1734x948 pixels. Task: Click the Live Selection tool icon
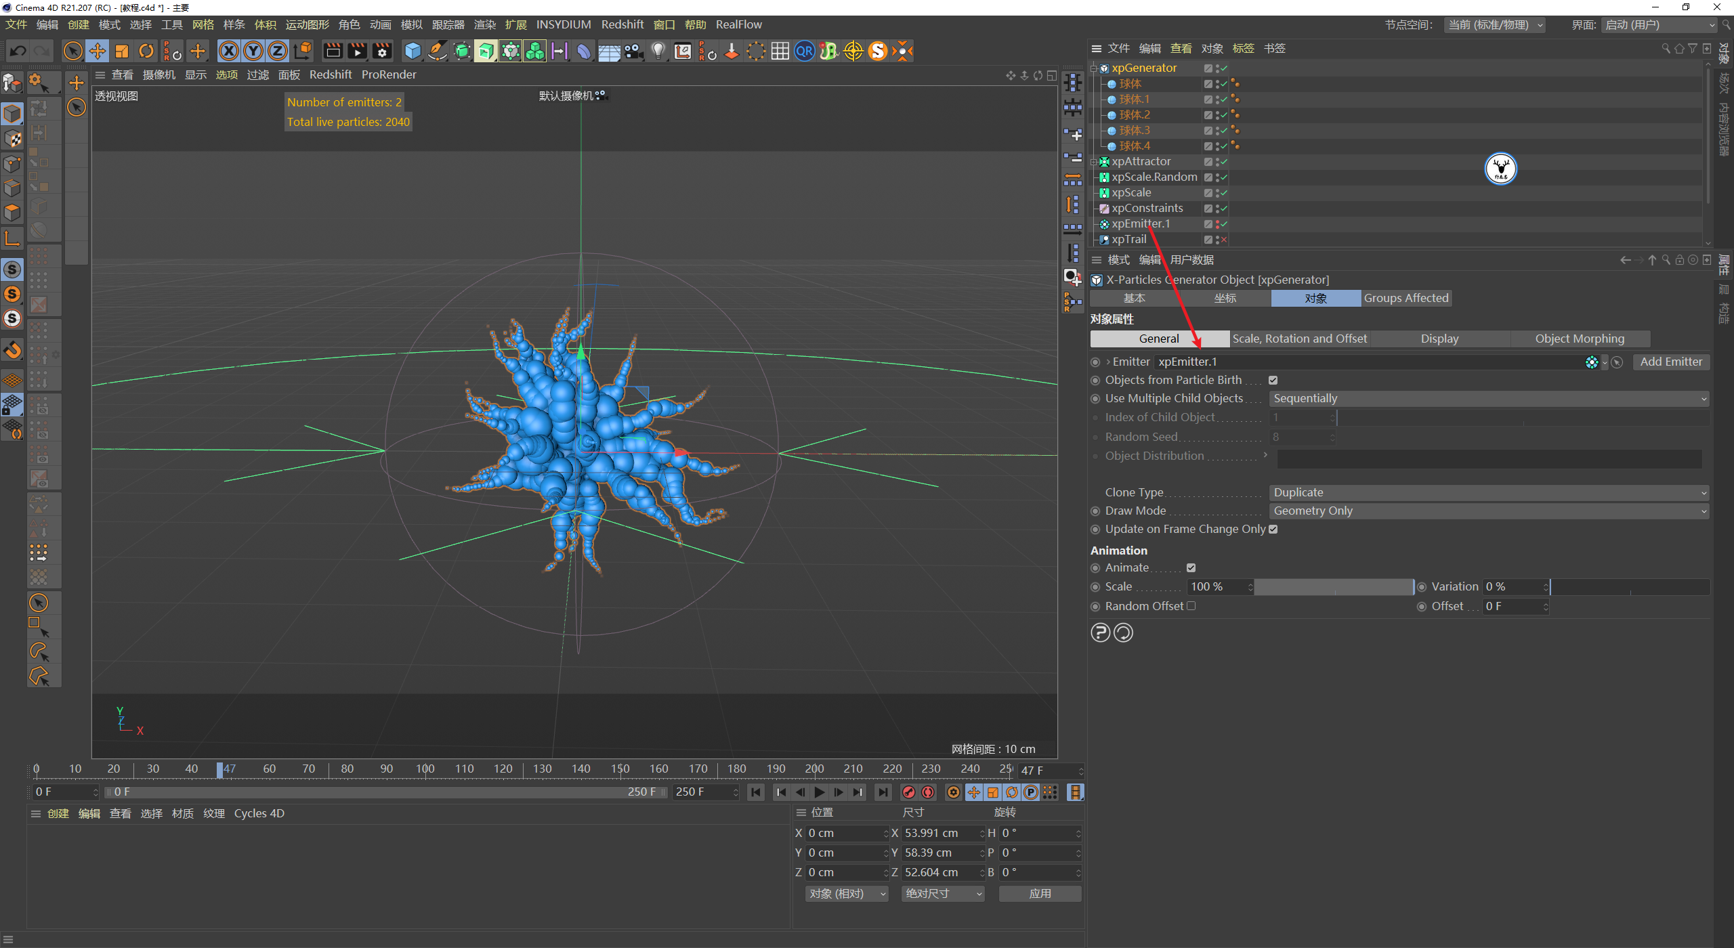[x=72, y=51]
